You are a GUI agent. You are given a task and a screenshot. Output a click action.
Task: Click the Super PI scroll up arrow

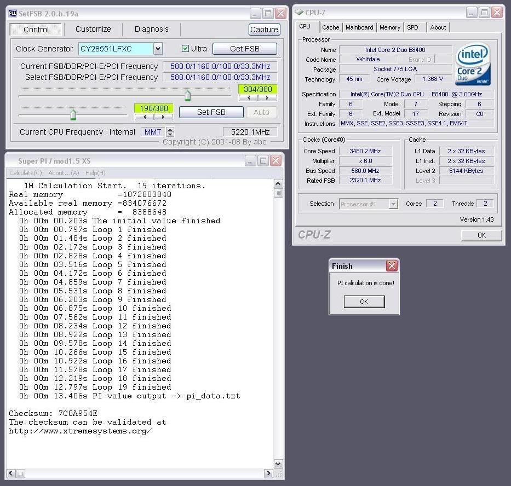coord(278,184)
